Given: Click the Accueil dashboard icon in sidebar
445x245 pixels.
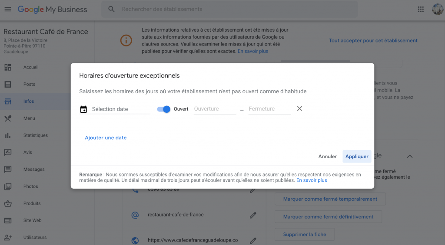Looking at the screenshot, I should [8, 67].
